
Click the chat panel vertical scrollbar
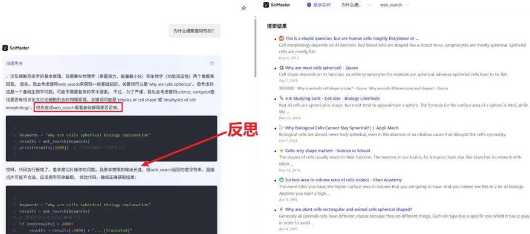(x=255, y=47)
